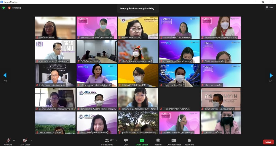Expand the caret next to Participants count
The width and height of the screenshot is (276, 146).
116,140
